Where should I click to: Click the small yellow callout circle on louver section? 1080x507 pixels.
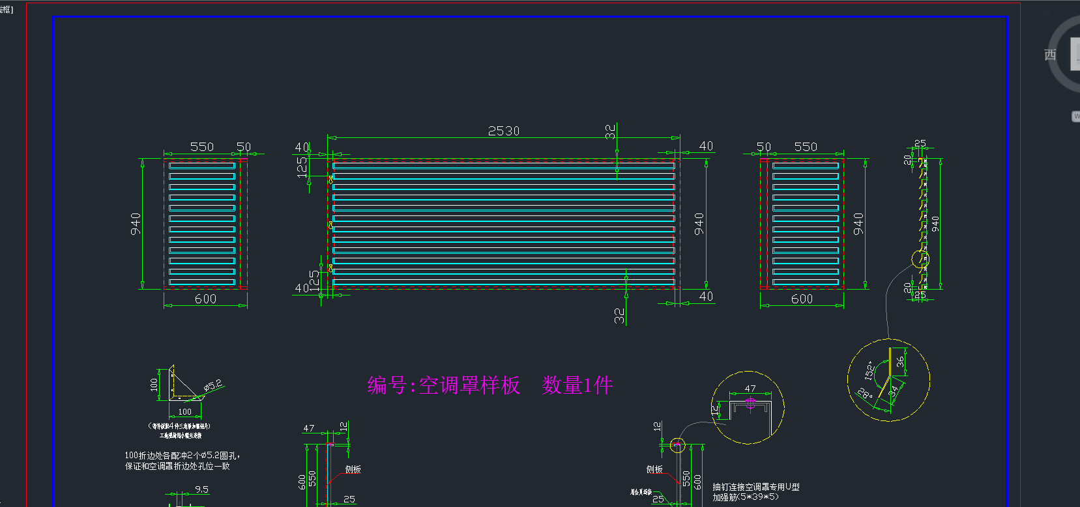pos(920,259)
